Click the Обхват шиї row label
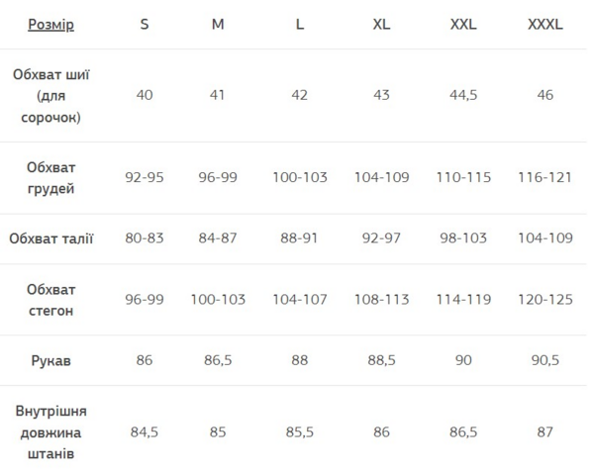The height and width of the screenshot is (475, 594). (50, 96)
